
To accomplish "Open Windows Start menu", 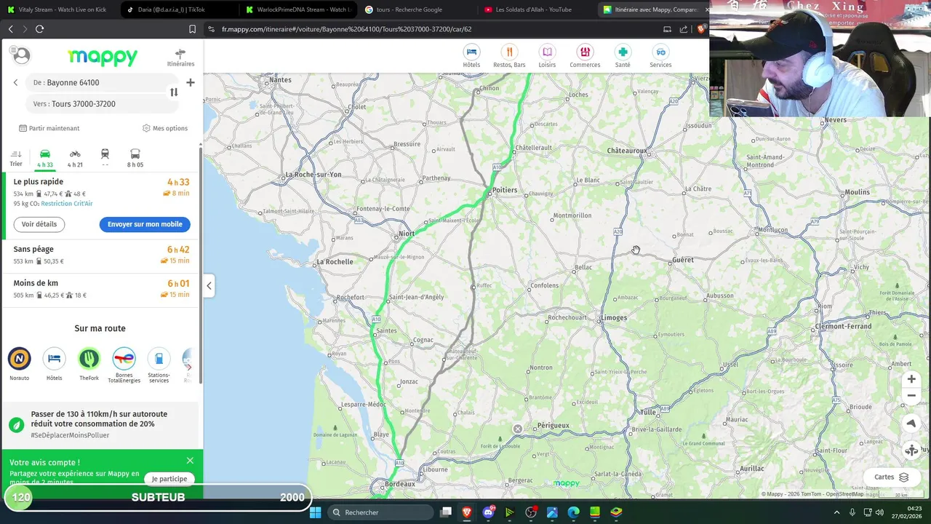I will point(316,512).
